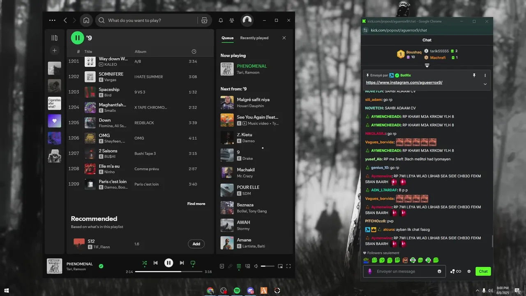Viewport: 526px width, 296px height.
Task: Open the Instagram link in Kick chat
Action: [404, 83]
